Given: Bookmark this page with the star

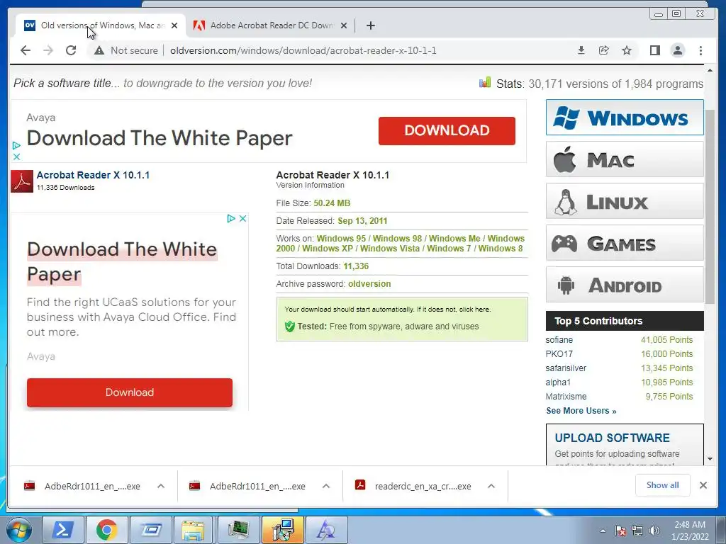Looking at the screenshot, I should 627,50.
